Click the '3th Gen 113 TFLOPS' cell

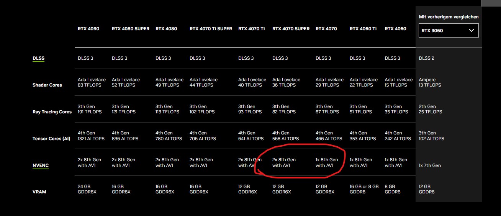167,109
